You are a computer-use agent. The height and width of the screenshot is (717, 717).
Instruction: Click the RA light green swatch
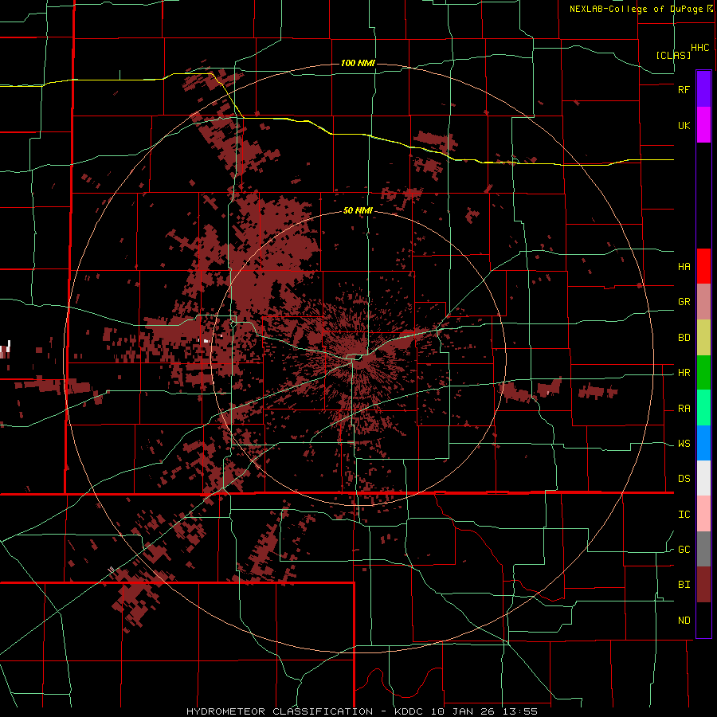(703, 408)
